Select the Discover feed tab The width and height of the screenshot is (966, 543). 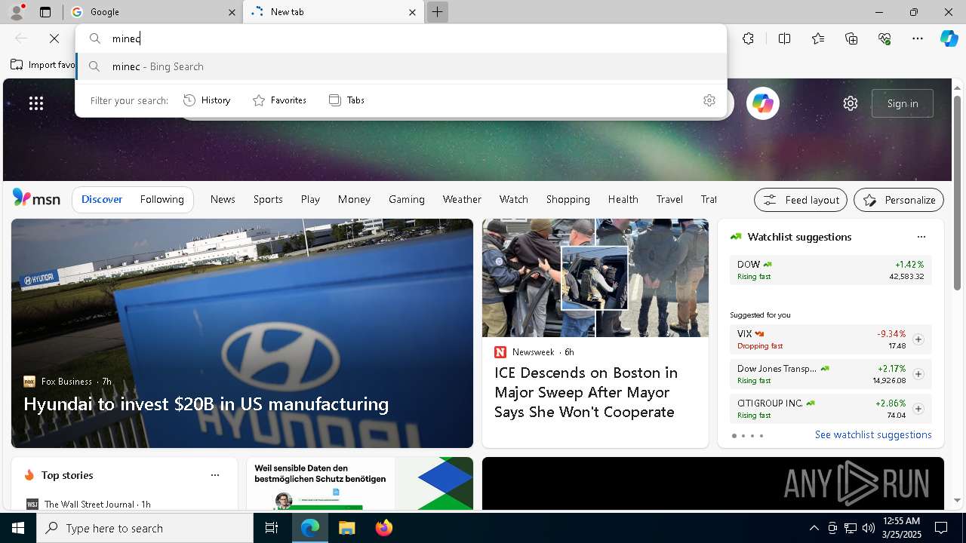[102, 199]
